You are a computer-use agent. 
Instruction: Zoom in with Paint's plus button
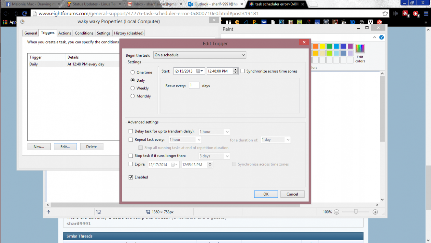(375, 212)
